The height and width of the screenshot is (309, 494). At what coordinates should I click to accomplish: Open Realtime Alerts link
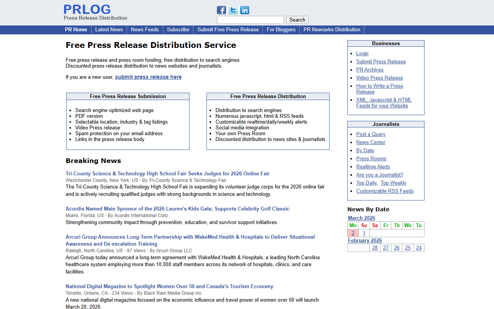[373, 166]
